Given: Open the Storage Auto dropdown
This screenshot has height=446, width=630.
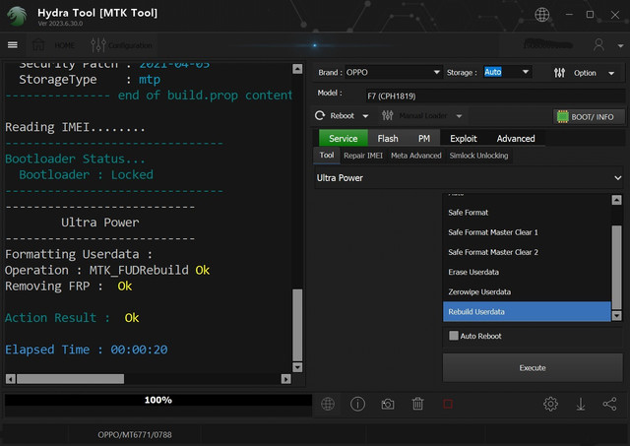Looking at the screenshot, I should (x=507, y=72).
